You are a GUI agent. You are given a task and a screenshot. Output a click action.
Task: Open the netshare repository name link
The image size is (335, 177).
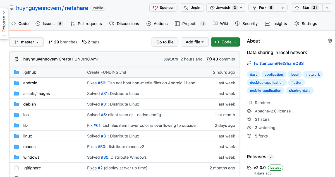(76, 8)
